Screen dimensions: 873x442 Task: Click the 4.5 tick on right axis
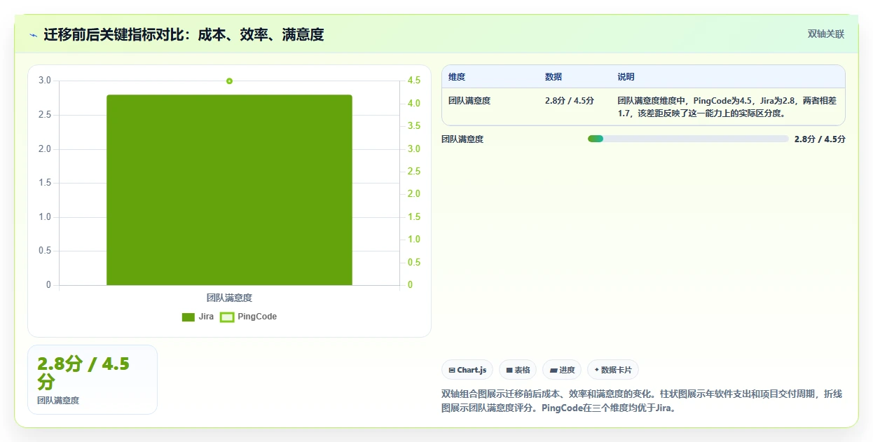(414, 81)
